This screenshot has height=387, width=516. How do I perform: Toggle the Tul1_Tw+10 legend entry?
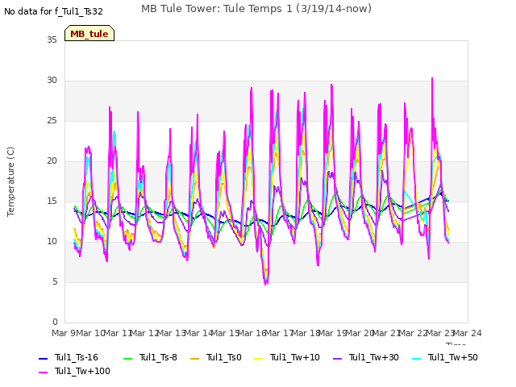coord(287,357)
